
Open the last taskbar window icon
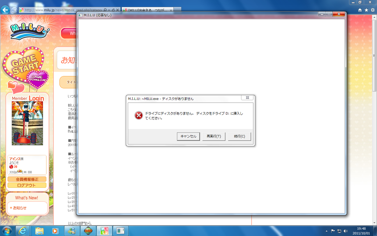click(120, 231)
